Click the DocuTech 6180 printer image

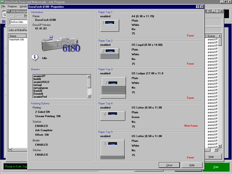click(x=61, y=44)
